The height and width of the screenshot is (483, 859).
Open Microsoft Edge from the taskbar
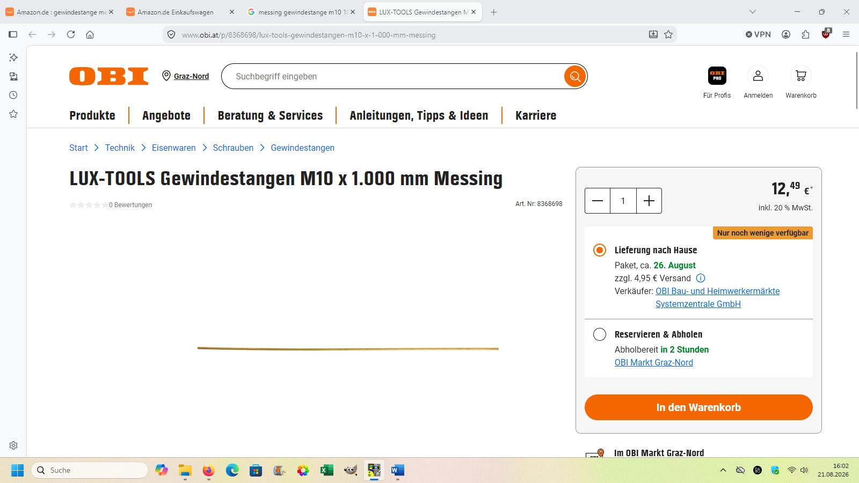coord(232,470)
